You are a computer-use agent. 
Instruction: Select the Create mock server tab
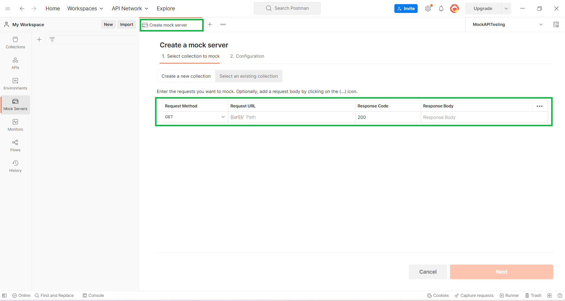coord(171,25)
